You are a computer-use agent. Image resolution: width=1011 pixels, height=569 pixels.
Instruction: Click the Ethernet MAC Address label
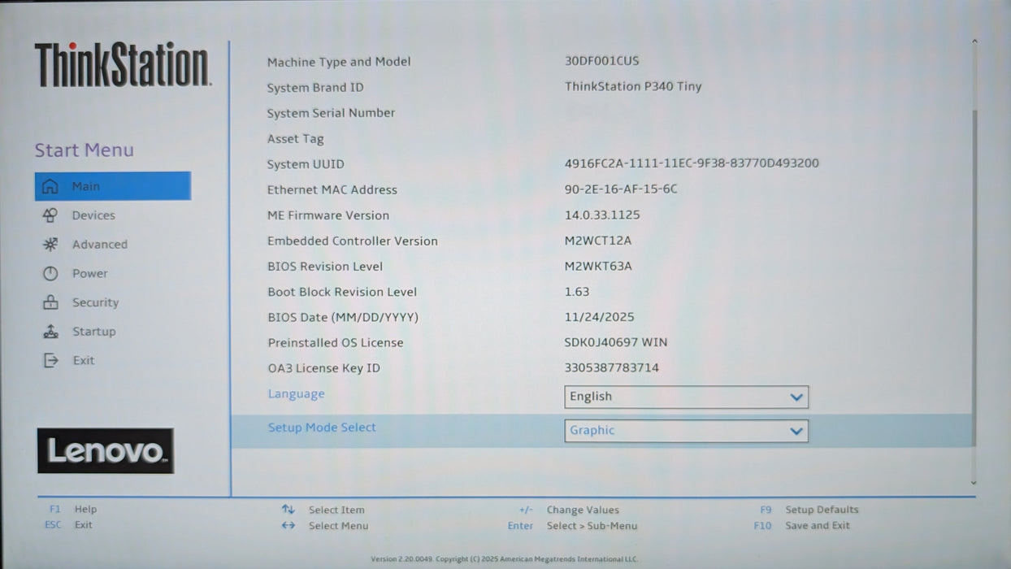click(x=332, y=190)
